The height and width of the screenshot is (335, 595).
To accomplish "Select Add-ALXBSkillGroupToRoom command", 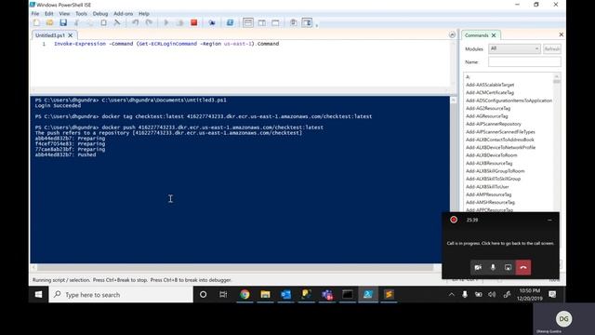I will (496, 171).
